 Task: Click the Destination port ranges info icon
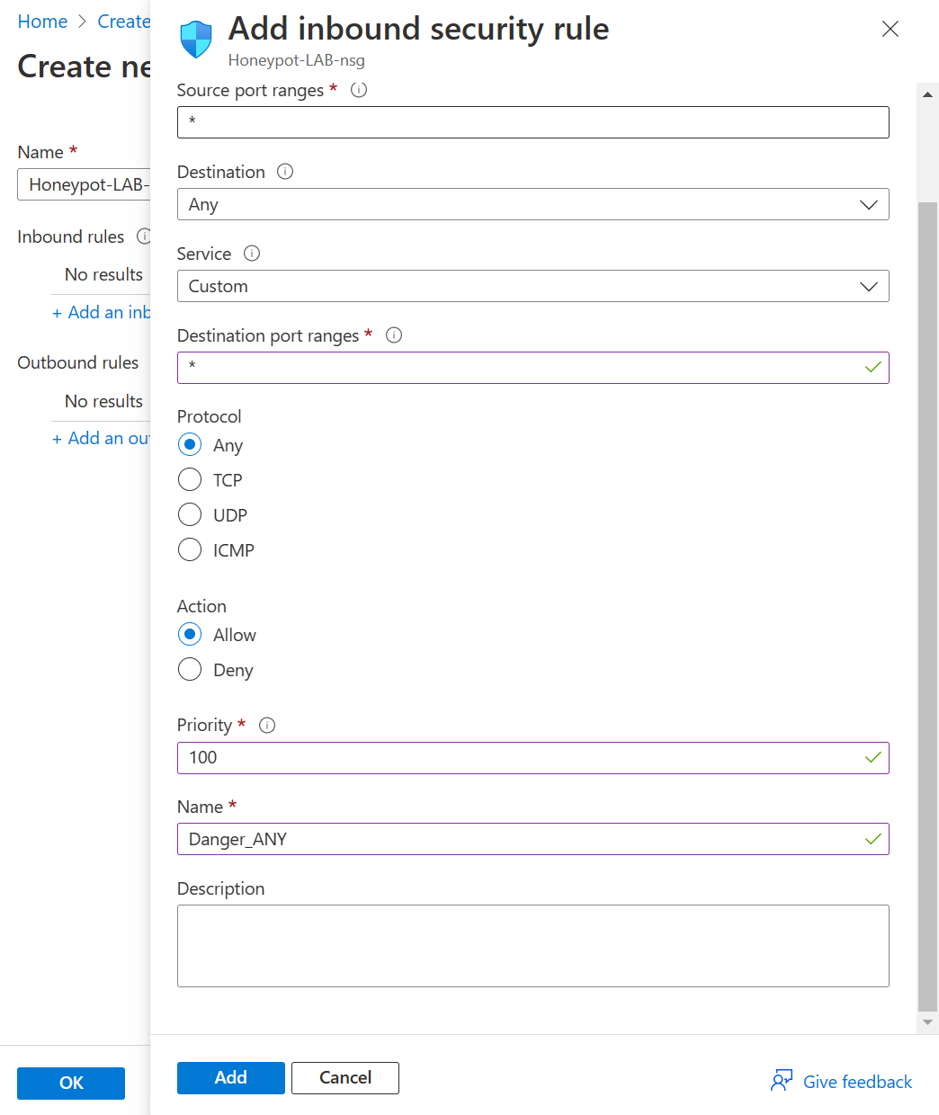[x=393, y=334]
